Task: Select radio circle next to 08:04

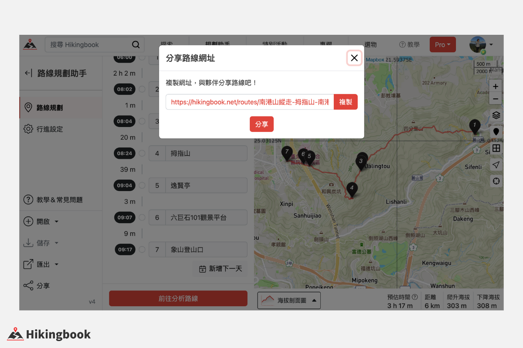Action: point(142,121)
